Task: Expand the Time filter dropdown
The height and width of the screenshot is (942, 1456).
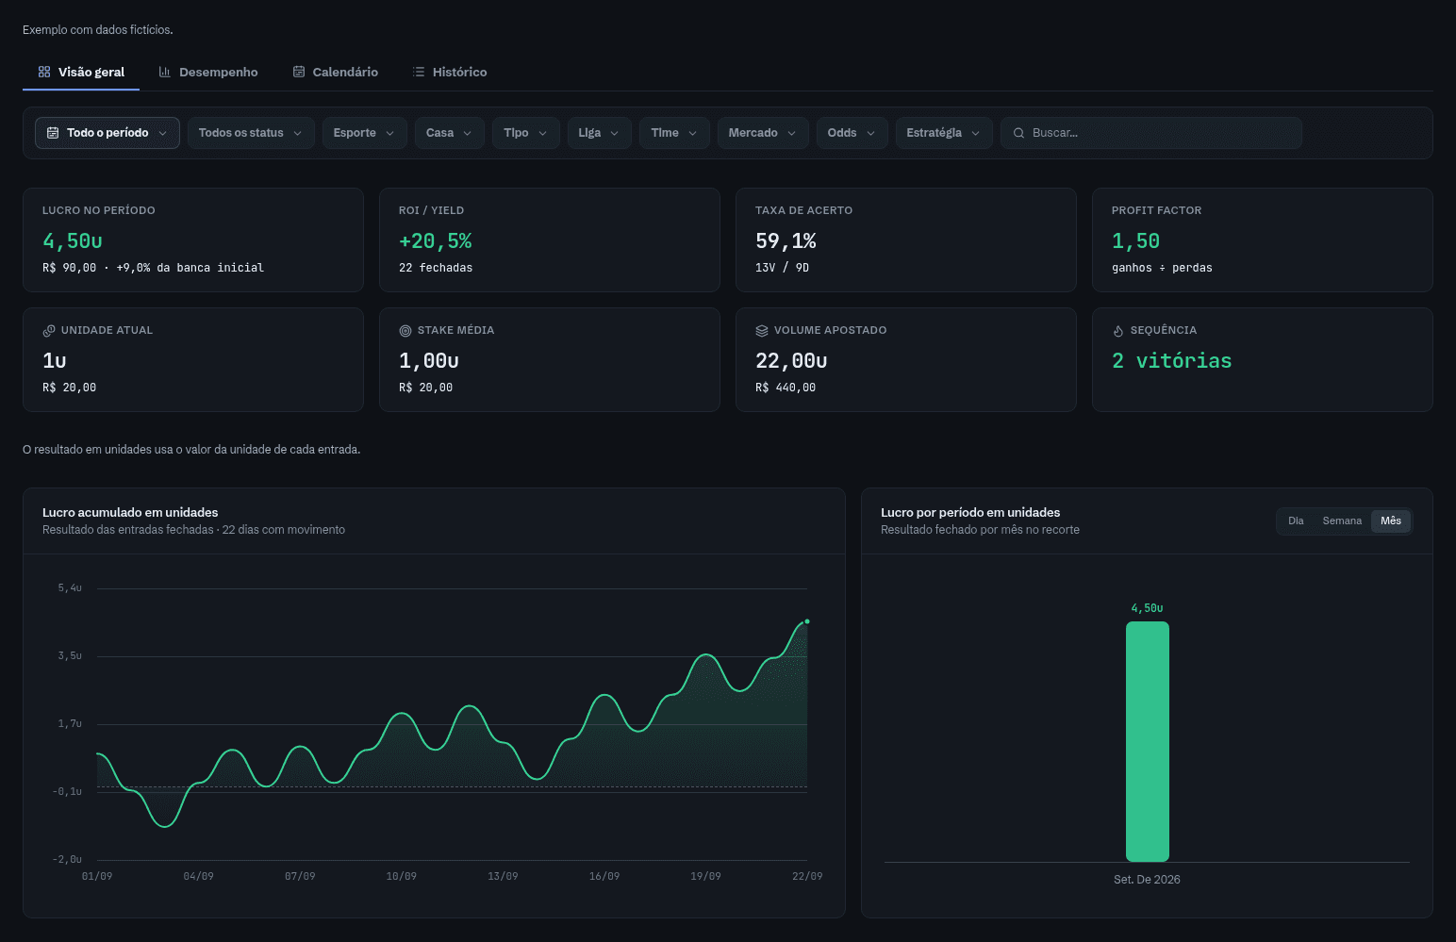Action: coord(674,133)
